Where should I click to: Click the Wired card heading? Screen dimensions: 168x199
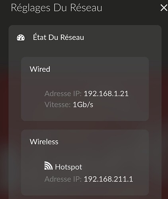[40, 69]
